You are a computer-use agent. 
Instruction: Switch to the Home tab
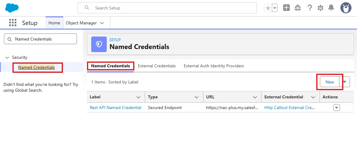(x=54, y=23)
